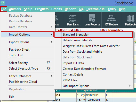Screen dimensions: 136x102
Task: Expand the Old Import Options submenu arrow
Action: [130, 86]
